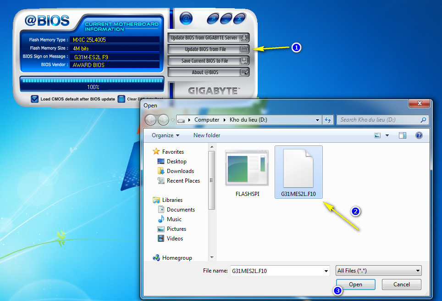Click Computer in the address breadcrumb

coord(207,120)
